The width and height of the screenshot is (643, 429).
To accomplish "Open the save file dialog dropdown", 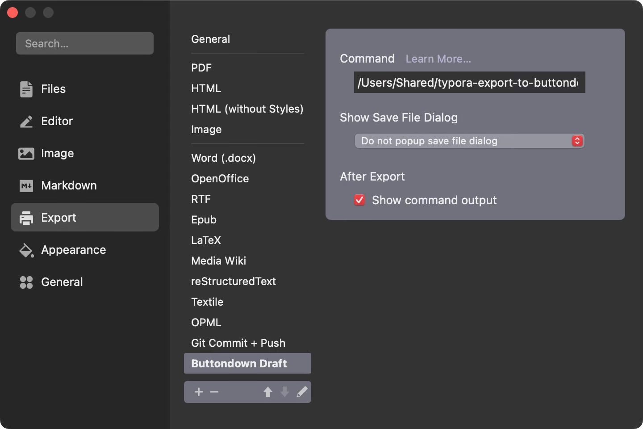I will [469, 141].
